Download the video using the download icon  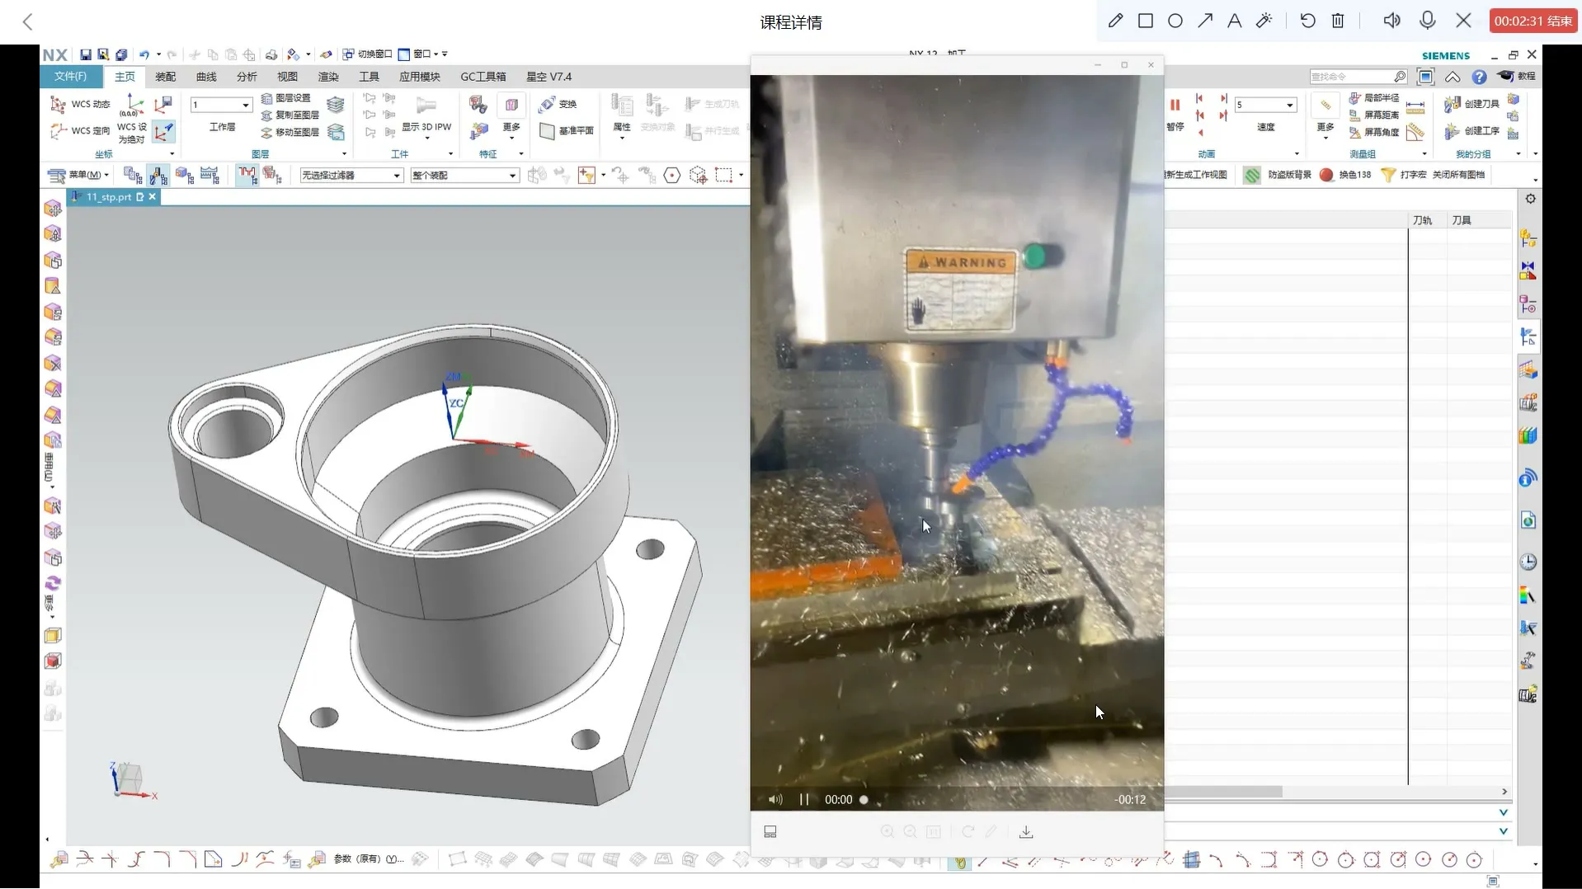pyautogui.click(x=1026, y=832)
